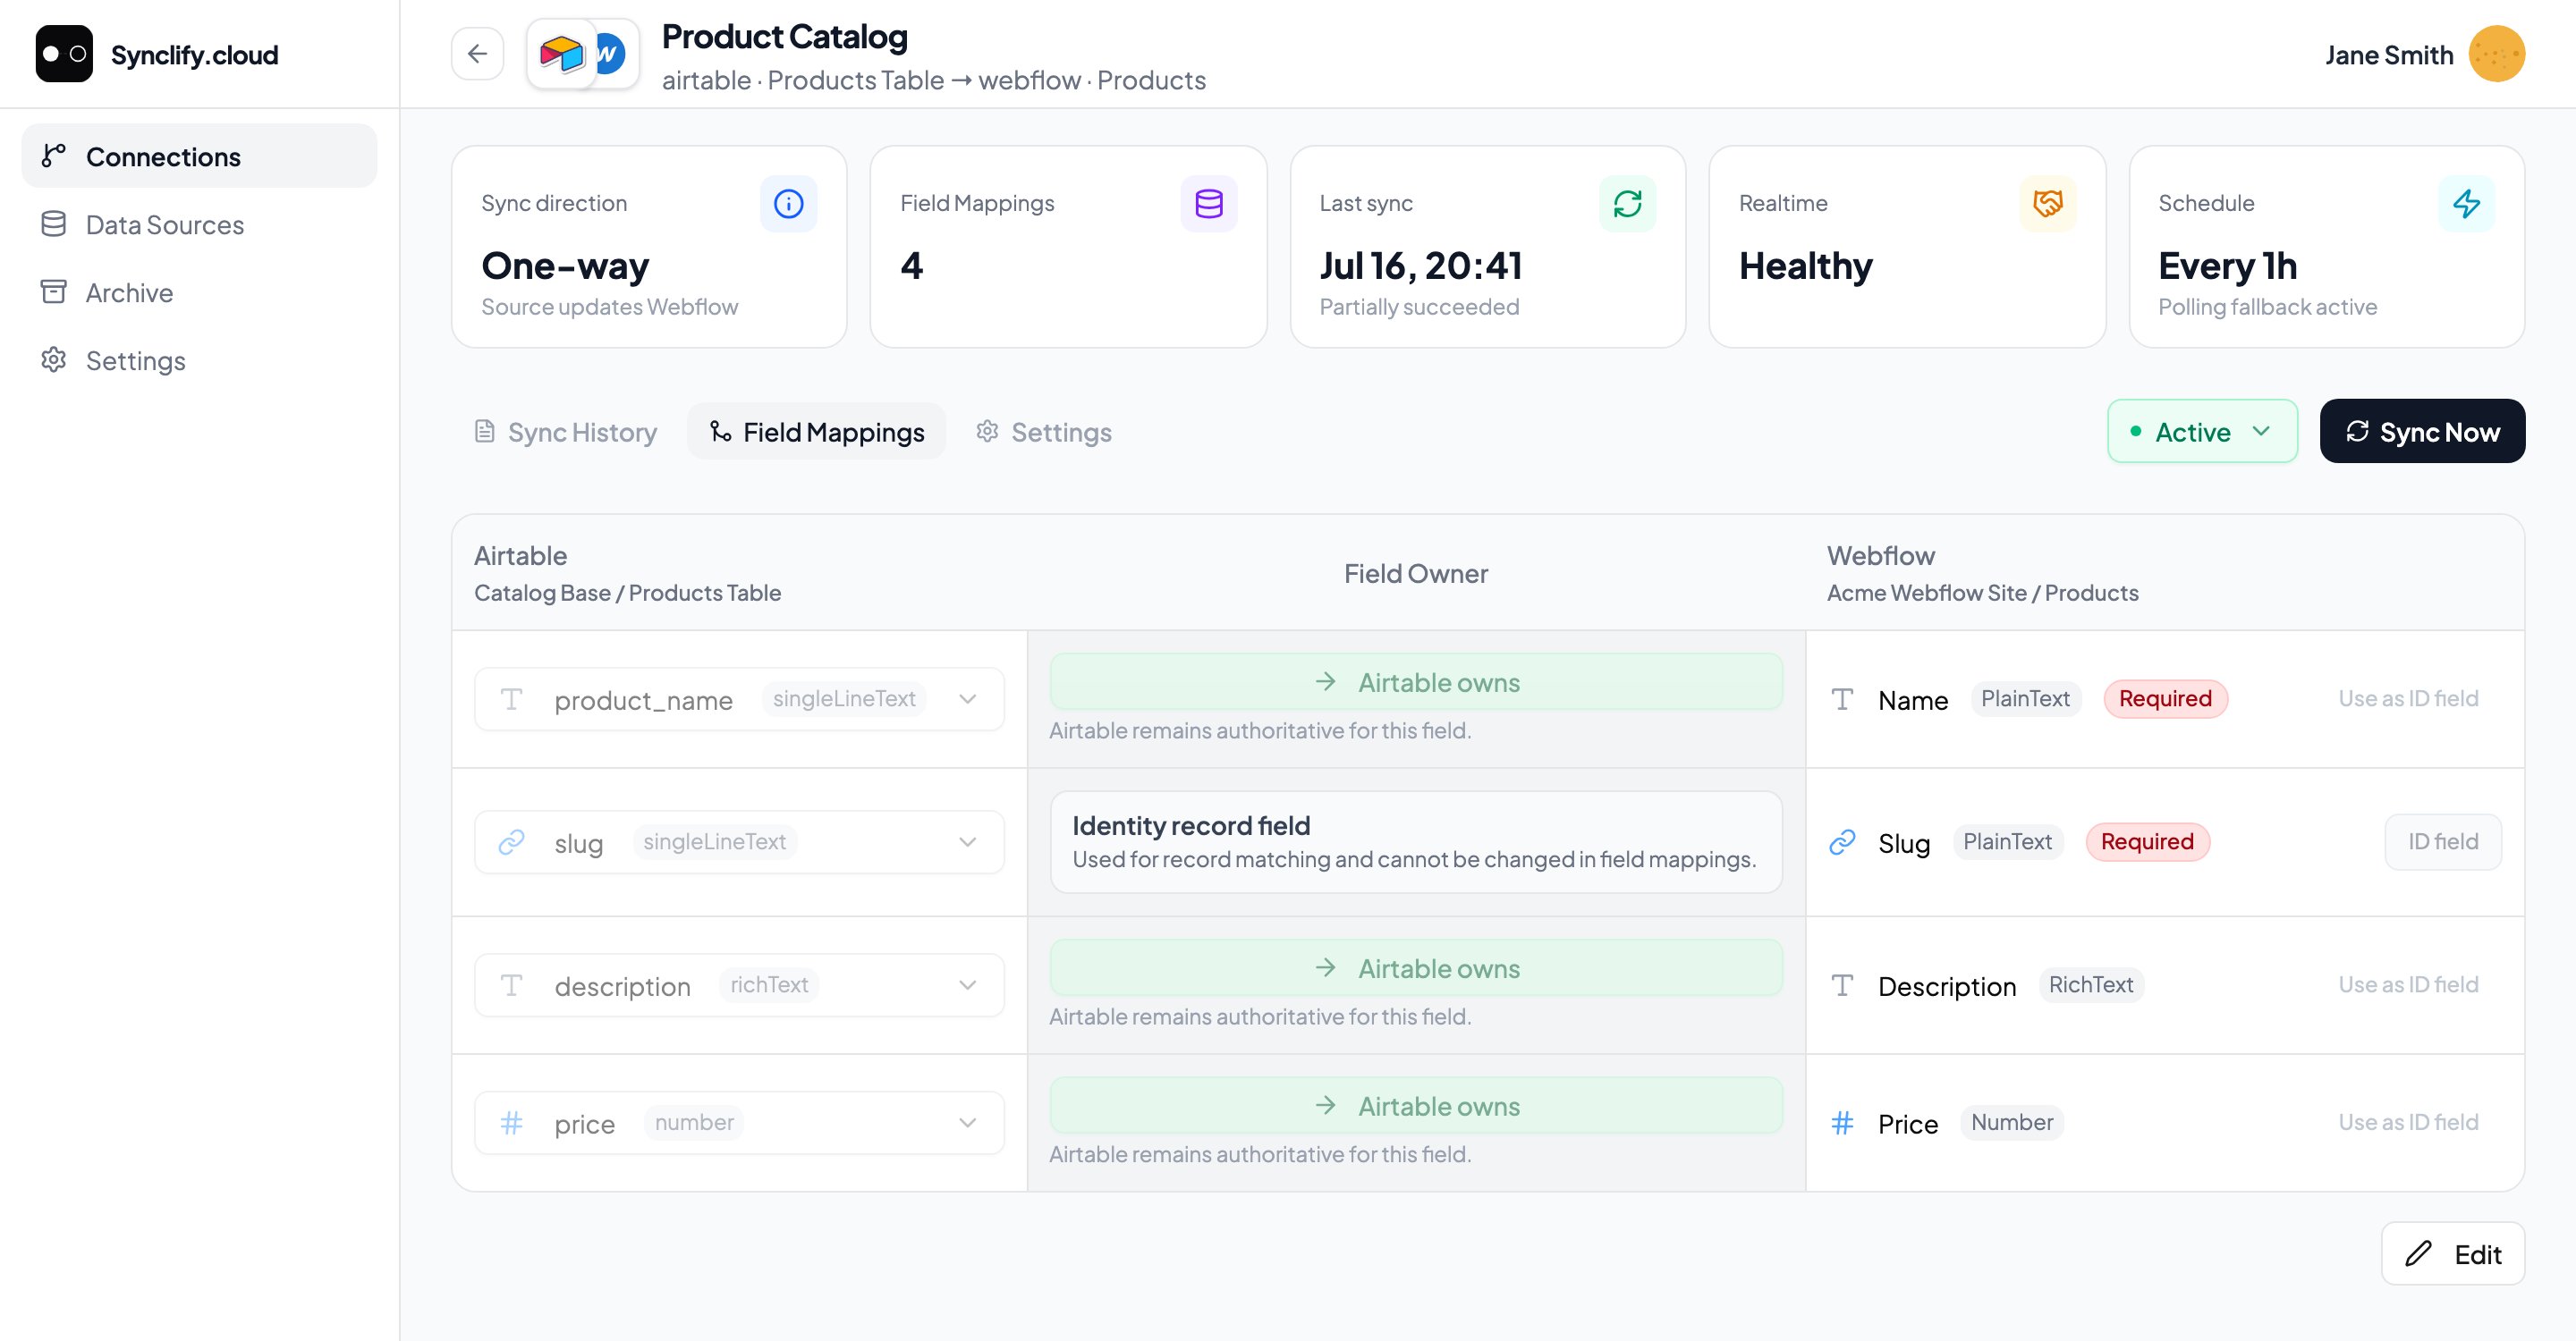2576x1341 pixels.
Task: Click the hash icon beside Webflow Price
Action: 1842,1123
